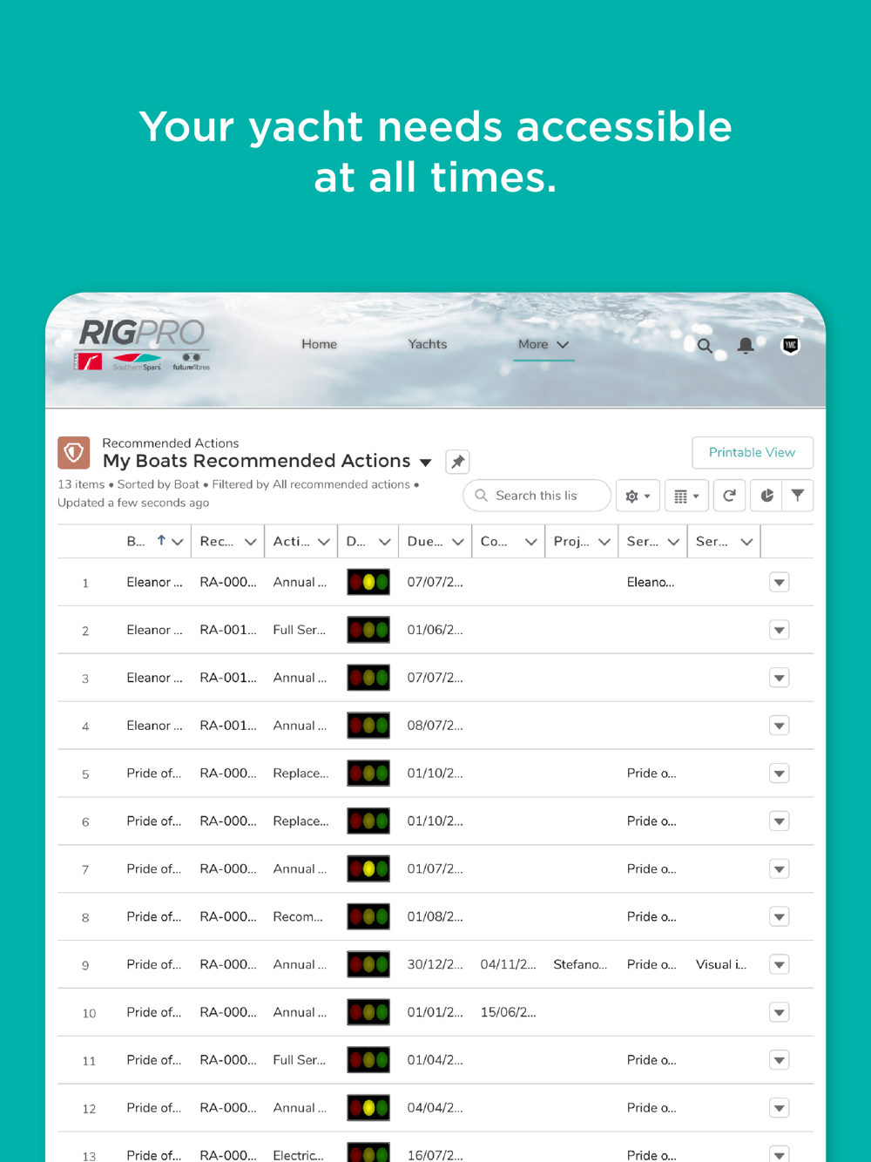Open row 1 actions dropdown

coord(780,582)
